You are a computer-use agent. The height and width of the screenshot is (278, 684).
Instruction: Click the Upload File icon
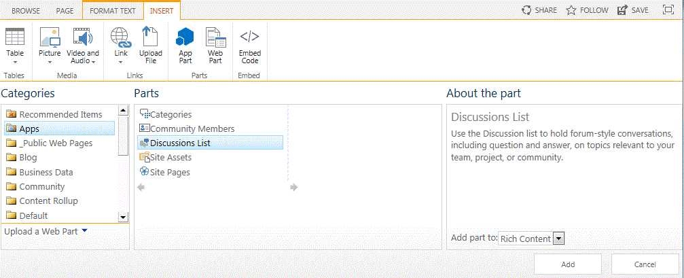(x=151, y=37)
